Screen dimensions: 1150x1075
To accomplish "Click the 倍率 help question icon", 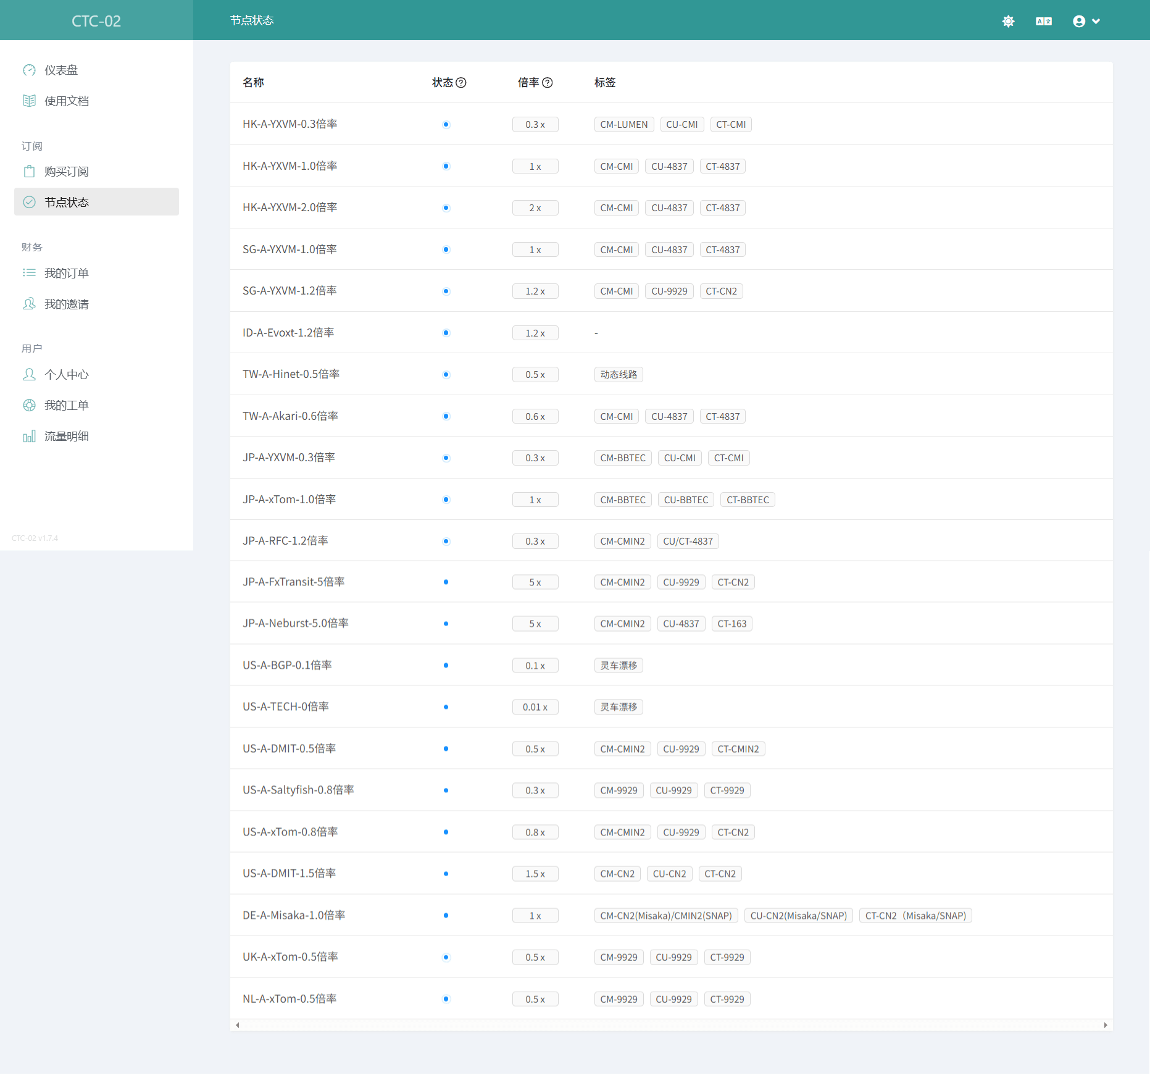I will point(547,83).
